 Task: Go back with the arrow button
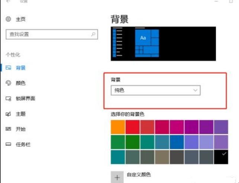[x=8, y=1]
